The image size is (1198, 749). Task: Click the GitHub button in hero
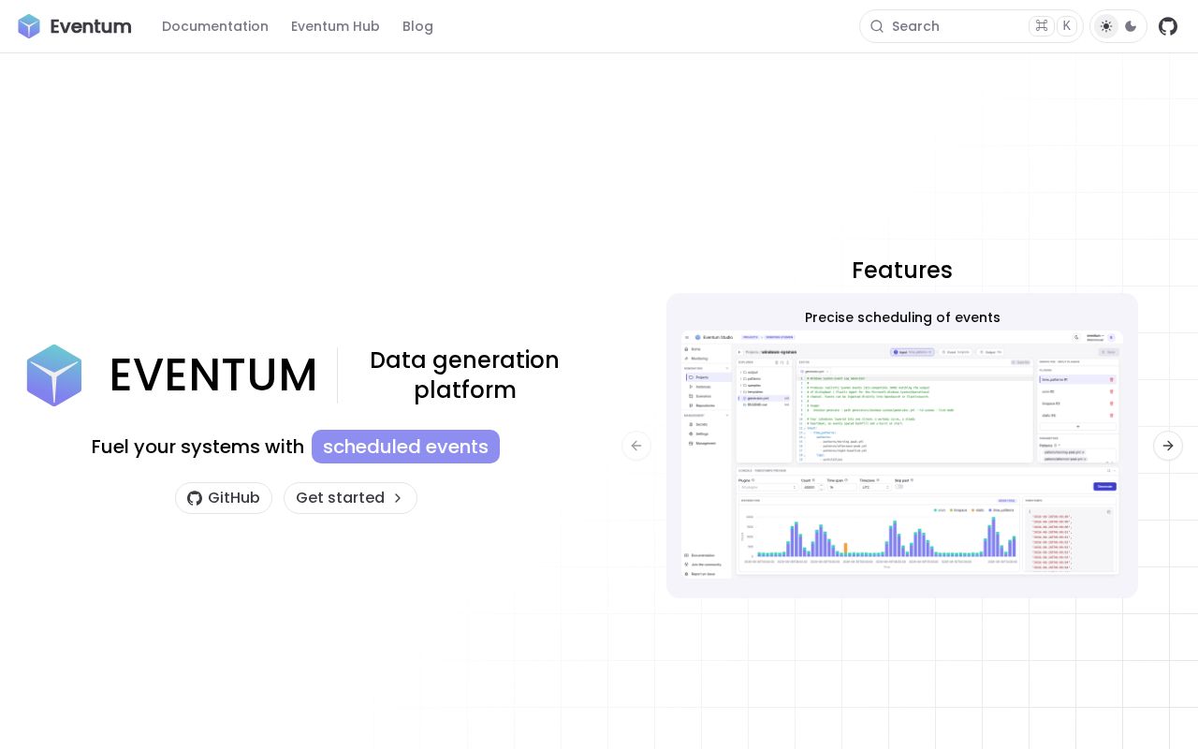224,498
